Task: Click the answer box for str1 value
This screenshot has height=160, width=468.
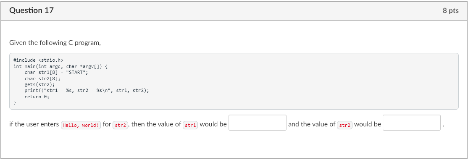Action: pos(258,123)
